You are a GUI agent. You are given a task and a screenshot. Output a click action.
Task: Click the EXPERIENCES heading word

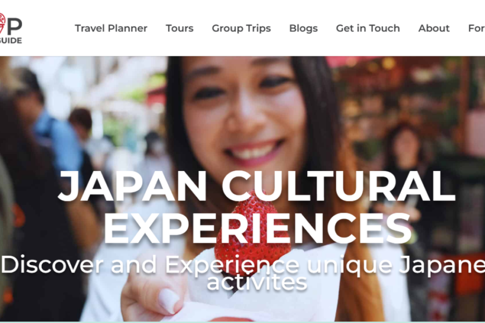tap(258, 228)
